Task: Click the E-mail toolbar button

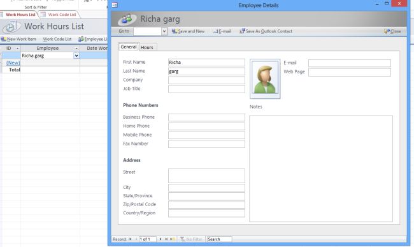Action: 222,31
